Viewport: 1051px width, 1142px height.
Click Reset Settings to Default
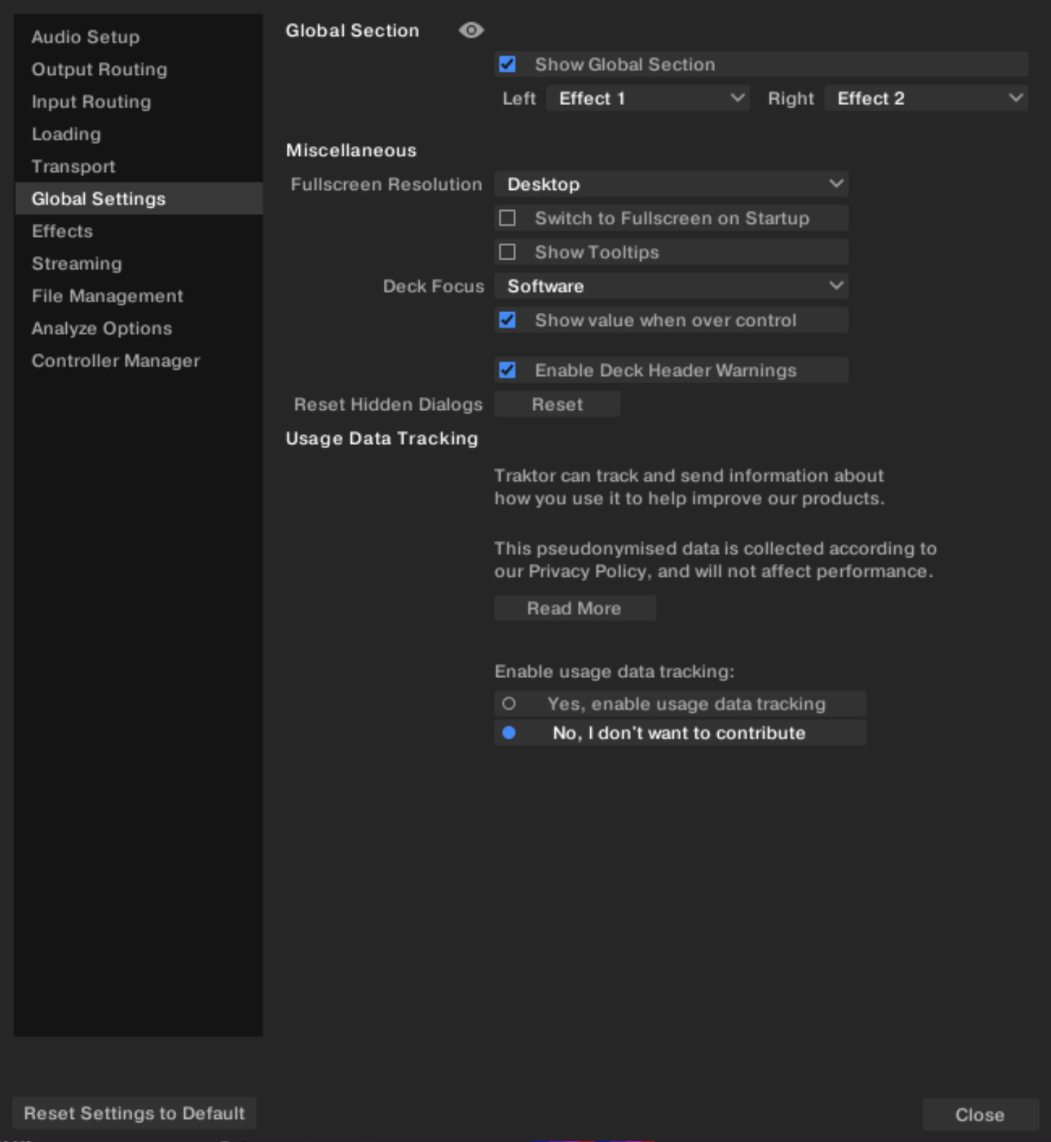(134, 1113)
